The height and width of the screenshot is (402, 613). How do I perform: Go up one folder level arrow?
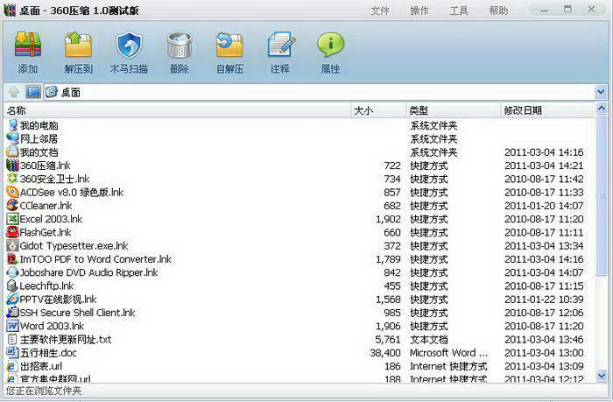click(14, 92)
